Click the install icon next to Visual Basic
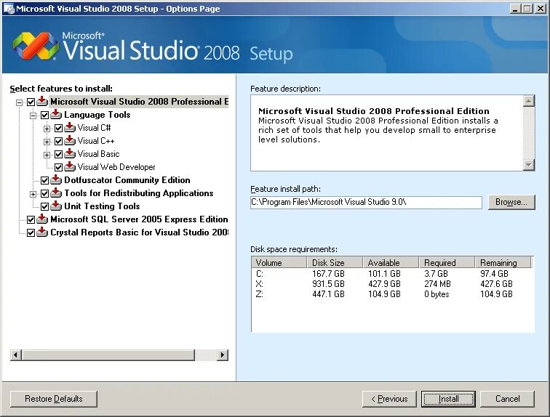This screenshot has width=550, height=417. coord(70,154)
